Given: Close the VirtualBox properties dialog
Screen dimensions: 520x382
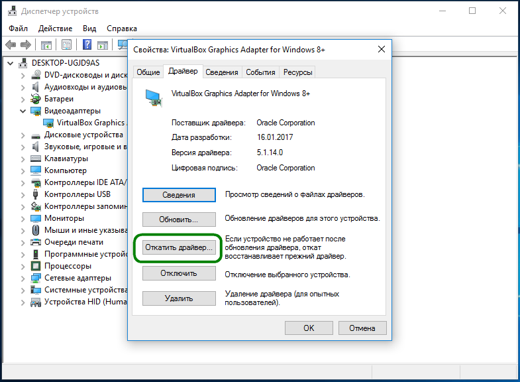Looking at the screenshot, I should pos(382,50).
